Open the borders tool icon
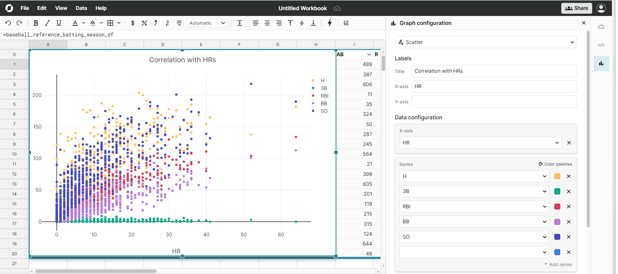Image resolution: width=618 pixels, height=274 pixels. point(110,23)
